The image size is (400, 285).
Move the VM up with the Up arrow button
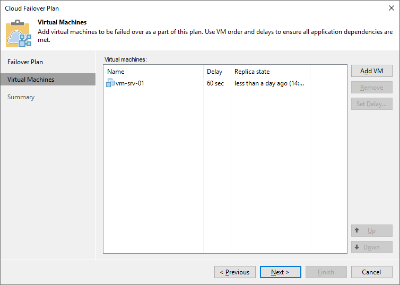[371, 231]
